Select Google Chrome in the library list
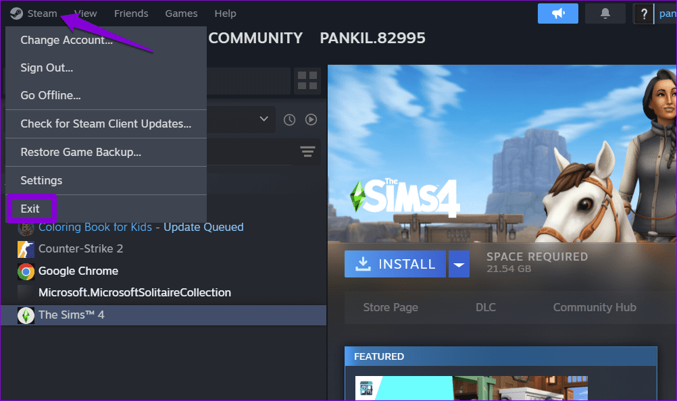Image resolution: width=677 pixels, height=401 pixels. (78, 271)
